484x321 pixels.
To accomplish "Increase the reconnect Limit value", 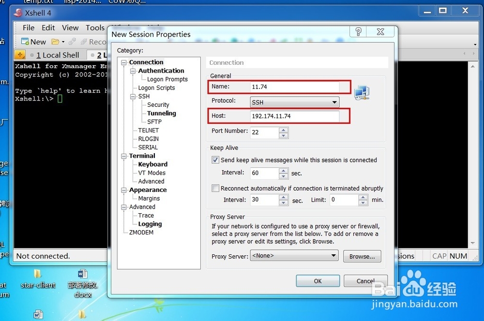I will pos(363,197).
